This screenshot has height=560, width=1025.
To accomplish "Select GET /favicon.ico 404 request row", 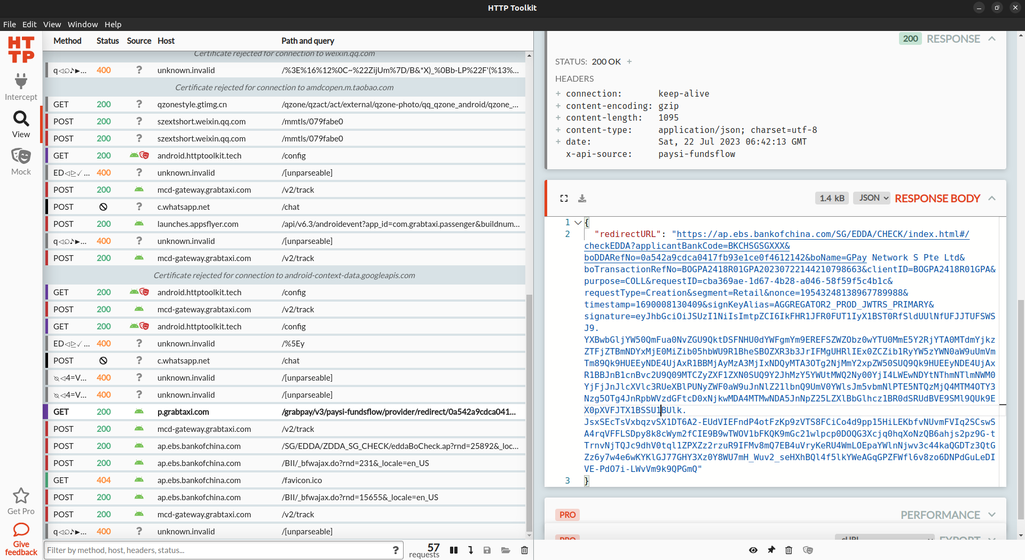I will coord(284,480).
